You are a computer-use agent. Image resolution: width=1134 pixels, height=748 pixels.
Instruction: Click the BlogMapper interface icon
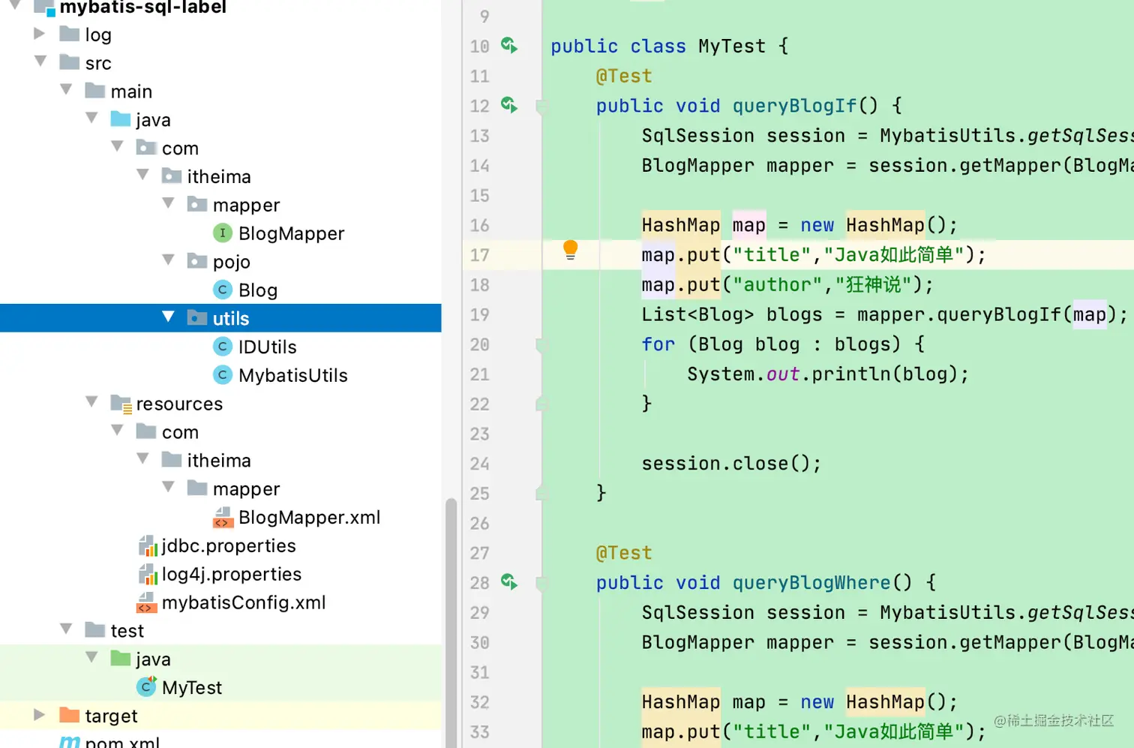(x=223, y=233)
